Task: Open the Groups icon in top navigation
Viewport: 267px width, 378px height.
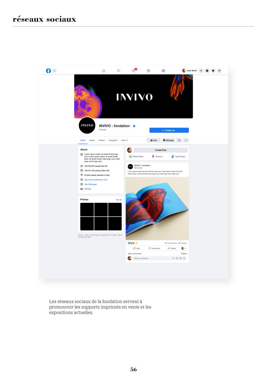Action: click(163, 71)
